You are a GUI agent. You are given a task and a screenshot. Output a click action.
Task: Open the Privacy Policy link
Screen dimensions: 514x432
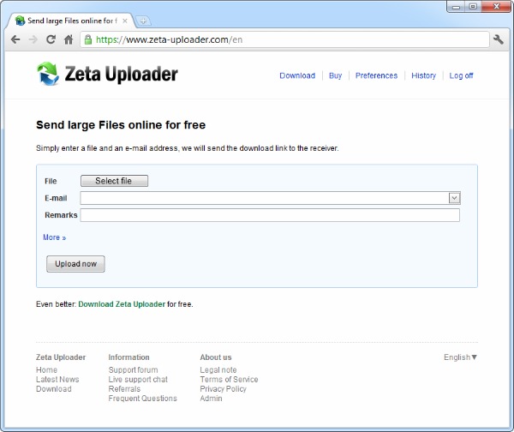pyautogui.click(x=224, y=389)
